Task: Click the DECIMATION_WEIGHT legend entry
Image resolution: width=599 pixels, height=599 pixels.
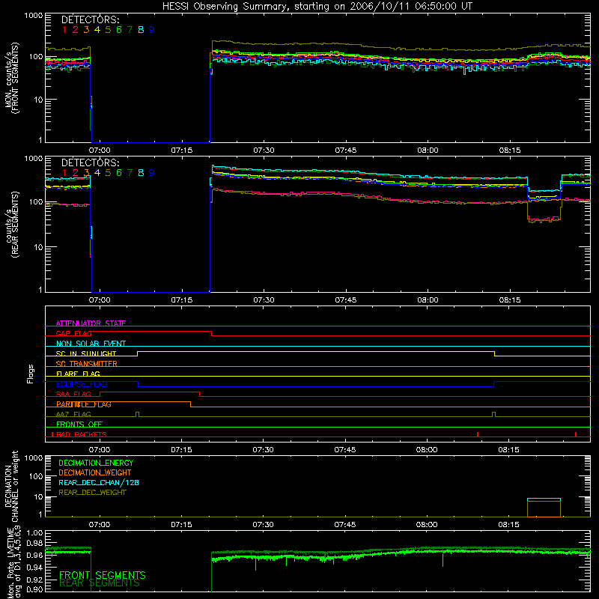Action: [x=95, y=472]
